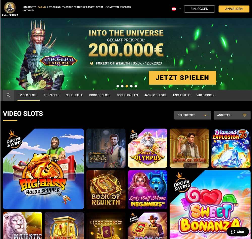
Task: Open the Anbieter provider dropdown
Action: 232,115
